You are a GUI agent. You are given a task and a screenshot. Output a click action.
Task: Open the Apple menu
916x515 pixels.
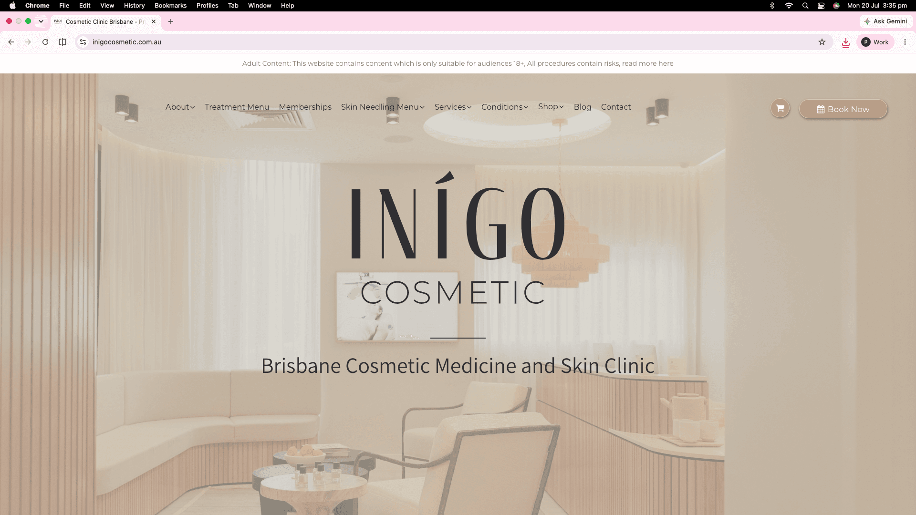pyautogui.click(x=12, y=6)
